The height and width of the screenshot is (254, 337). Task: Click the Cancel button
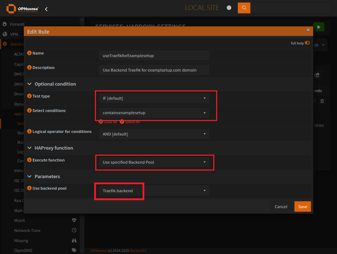(281, 207)
